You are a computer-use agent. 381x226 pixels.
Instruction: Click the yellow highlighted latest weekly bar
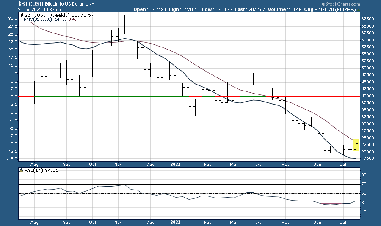[x=356, y=145]
